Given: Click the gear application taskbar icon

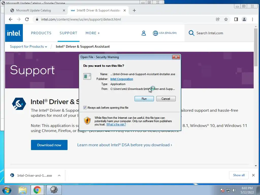Looking at the screenshot, I should (x=54, y=190).
